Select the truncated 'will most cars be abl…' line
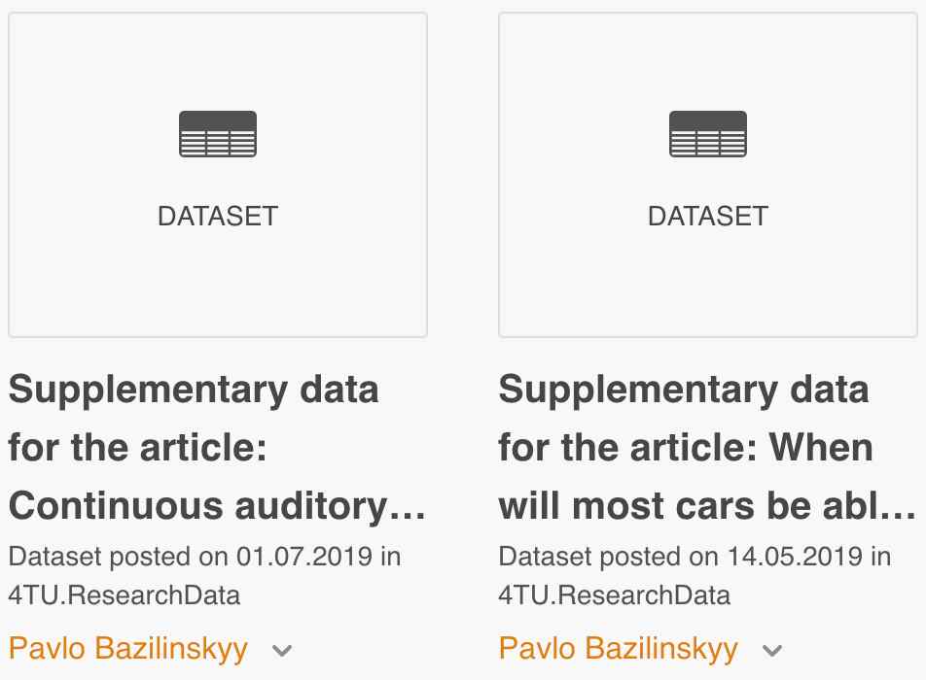This screenshot has height=680, width=926. [707, 507]
